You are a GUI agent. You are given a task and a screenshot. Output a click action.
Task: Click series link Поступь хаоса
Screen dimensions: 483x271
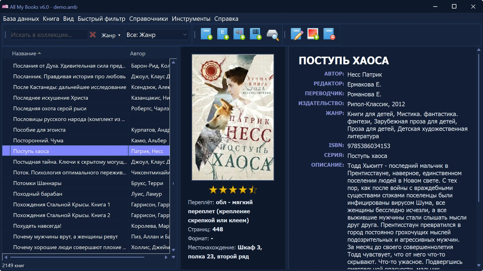coord(367,156)
